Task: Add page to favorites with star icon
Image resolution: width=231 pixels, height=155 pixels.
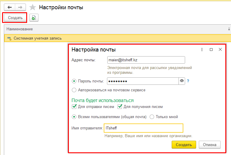Action: click(32, 7)
